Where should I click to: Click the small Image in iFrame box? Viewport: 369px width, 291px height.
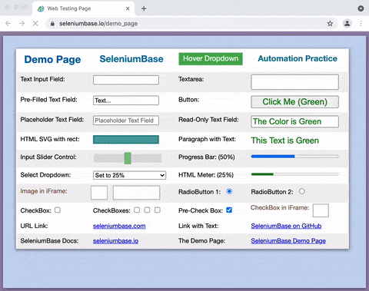point(99,193)
